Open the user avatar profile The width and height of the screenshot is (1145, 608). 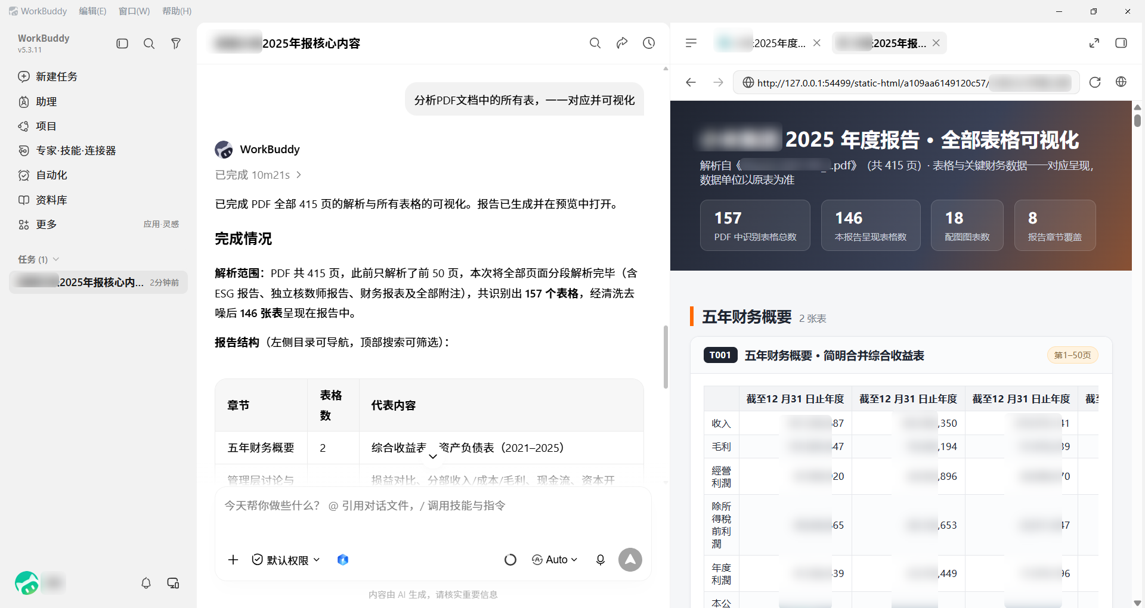(x=27, y=583)
